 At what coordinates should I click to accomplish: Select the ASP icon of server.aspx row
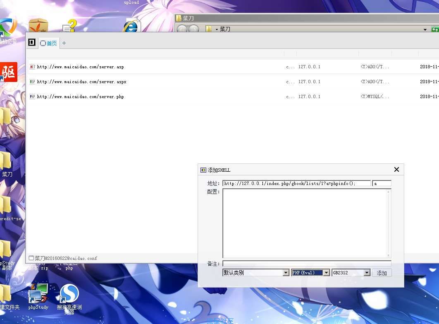click(x=33, y=82)
